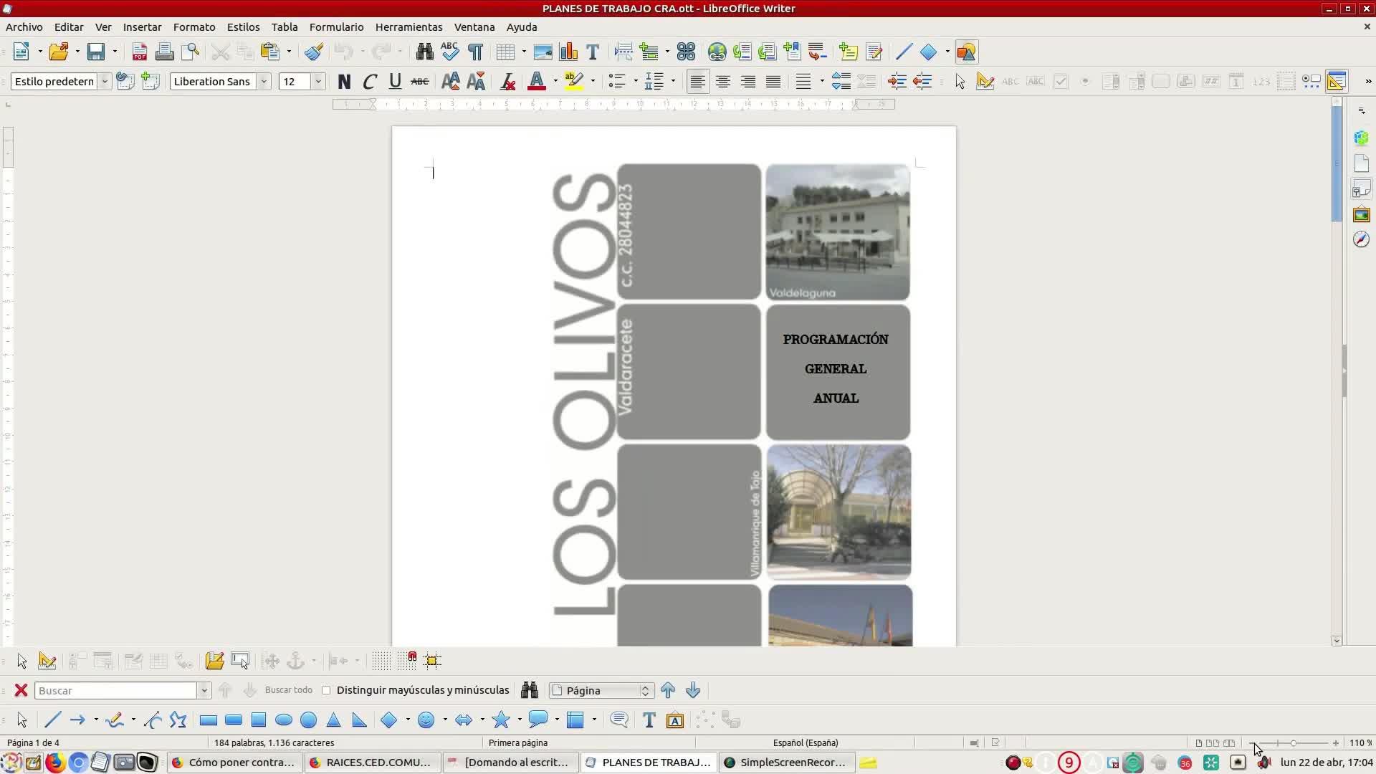Open the Formato menu
This screenshot has height=774, width=1376.
[x=193, y=27]
